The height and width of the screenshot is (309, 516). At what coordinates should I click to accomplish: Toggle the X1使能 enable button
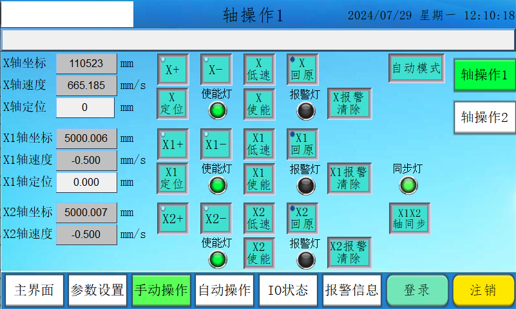click(258, 179)
